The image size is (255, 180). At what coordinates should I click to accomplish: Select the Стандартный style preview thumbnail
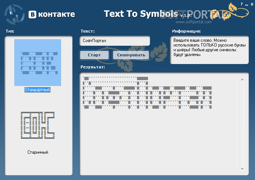pos(38,62)
